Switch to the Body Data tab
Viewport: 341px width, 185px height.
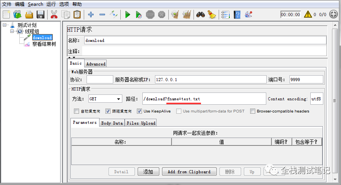(112, 123)
